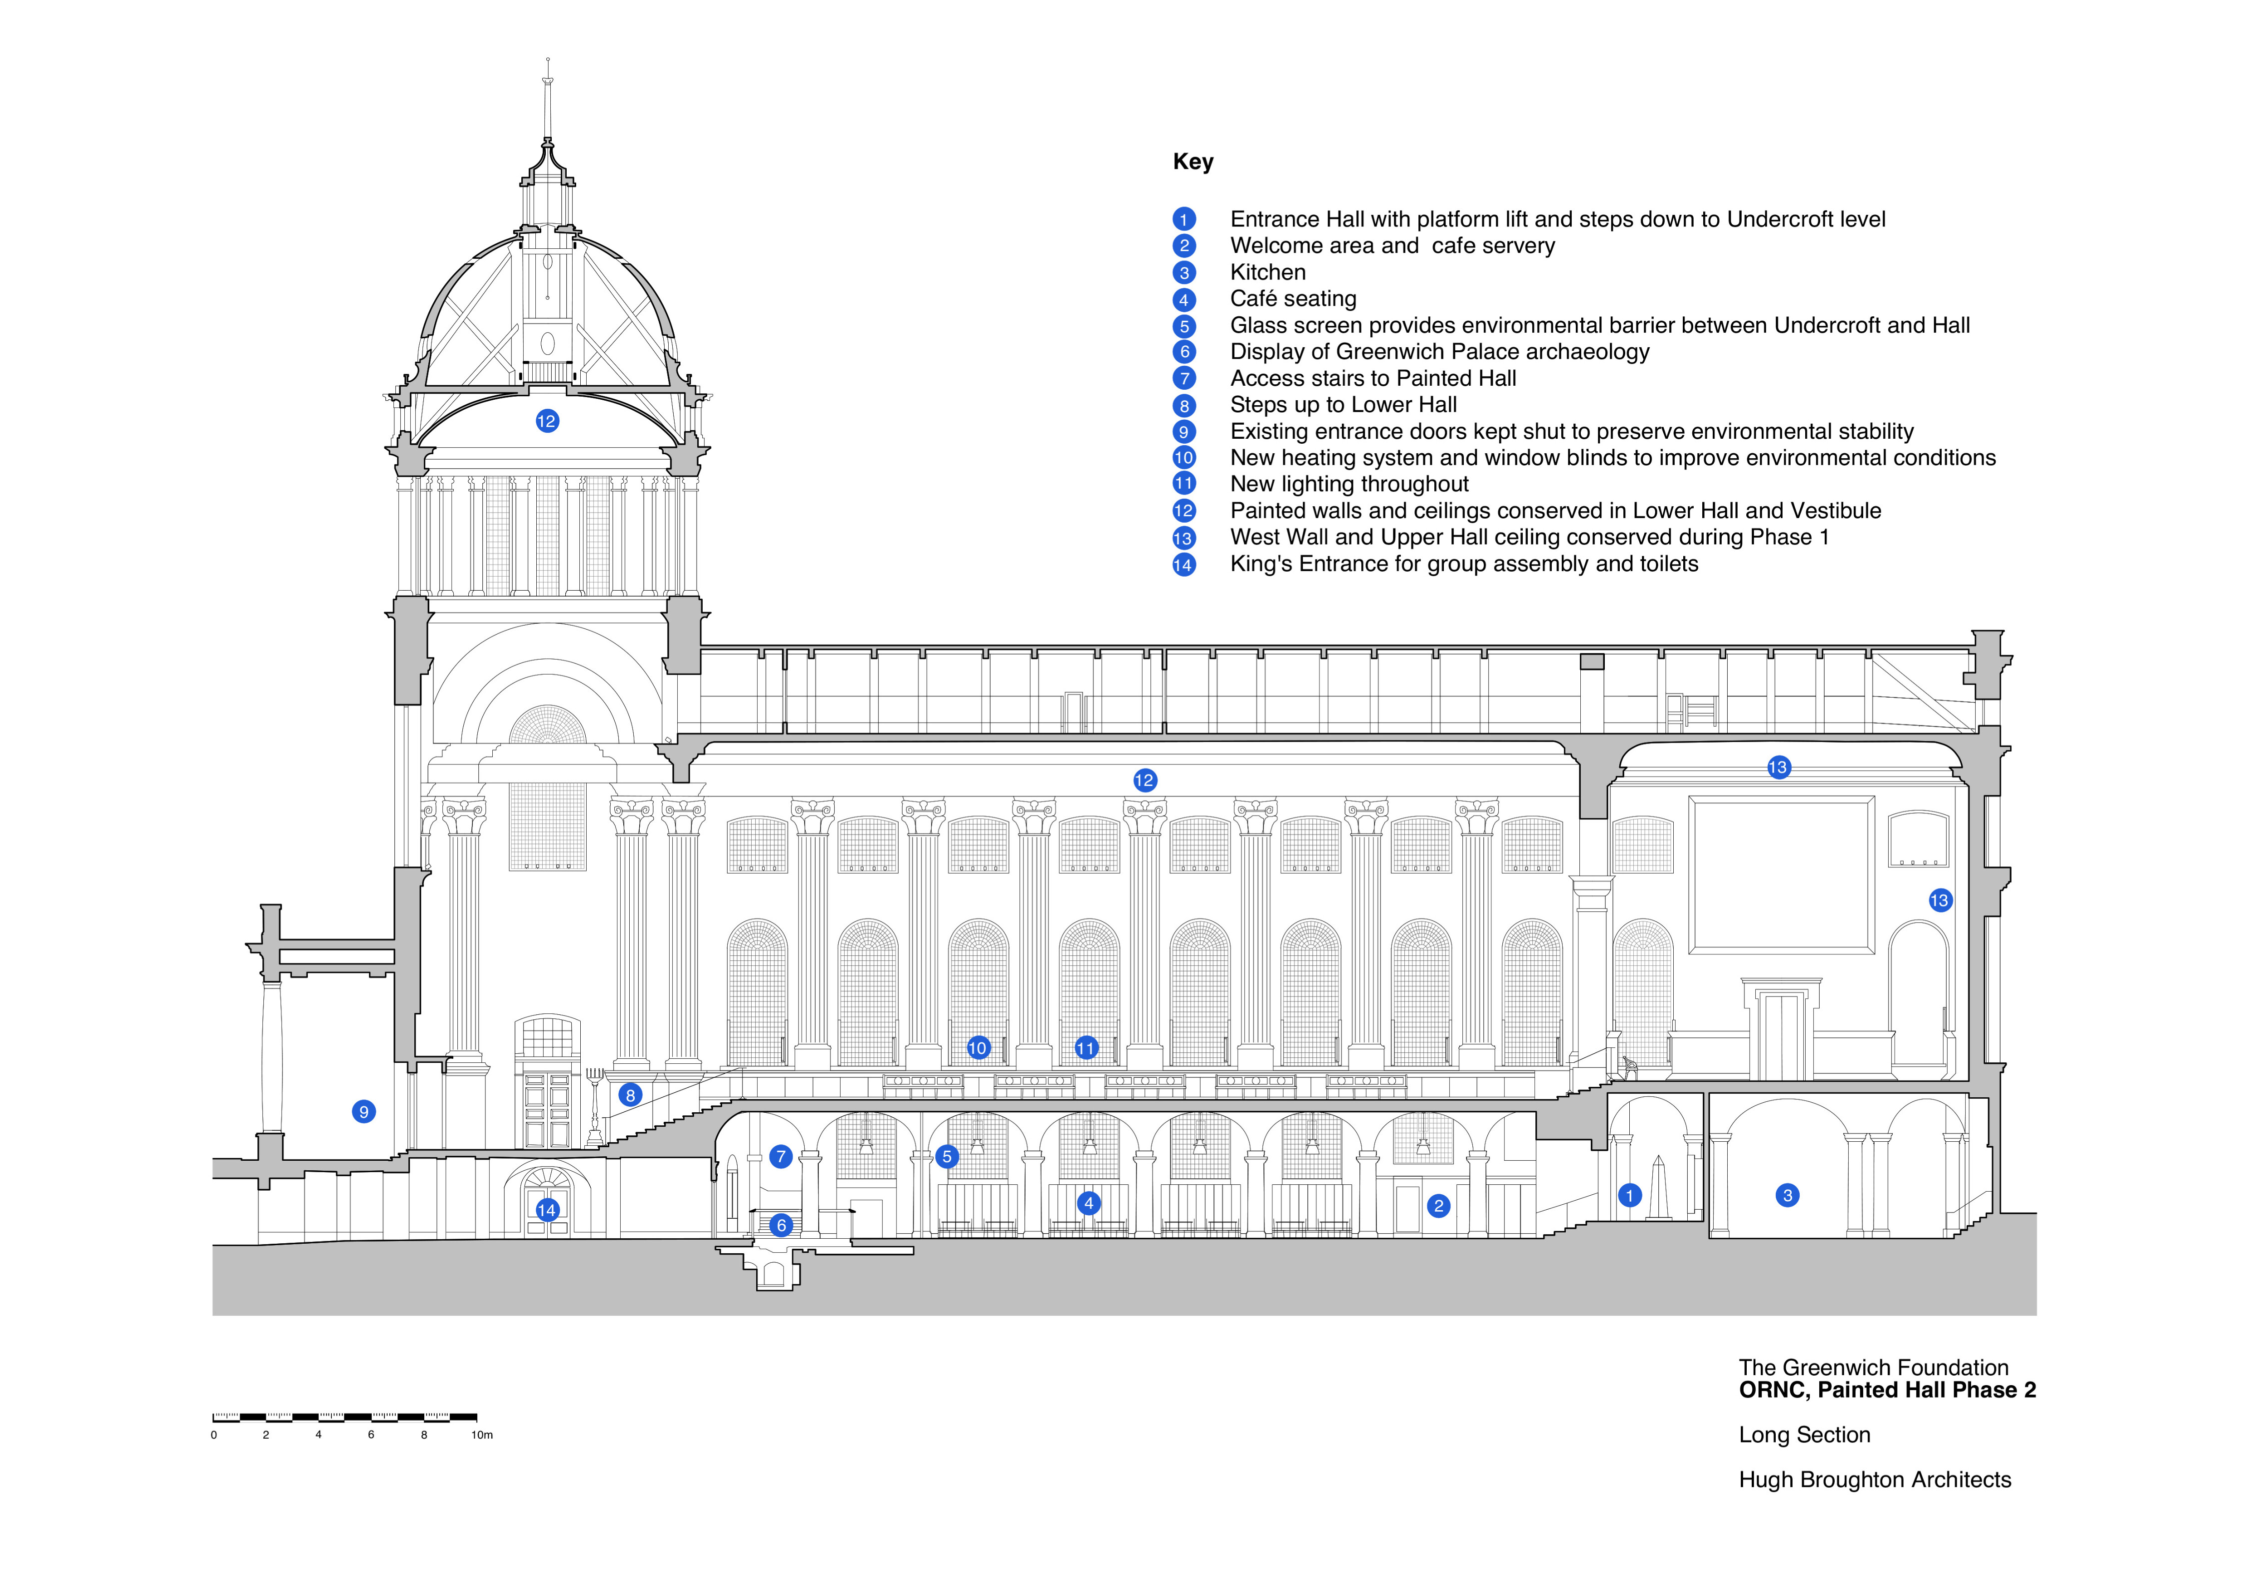
Task: Click marker 5 at glass screen
Action: [946, 1156]
